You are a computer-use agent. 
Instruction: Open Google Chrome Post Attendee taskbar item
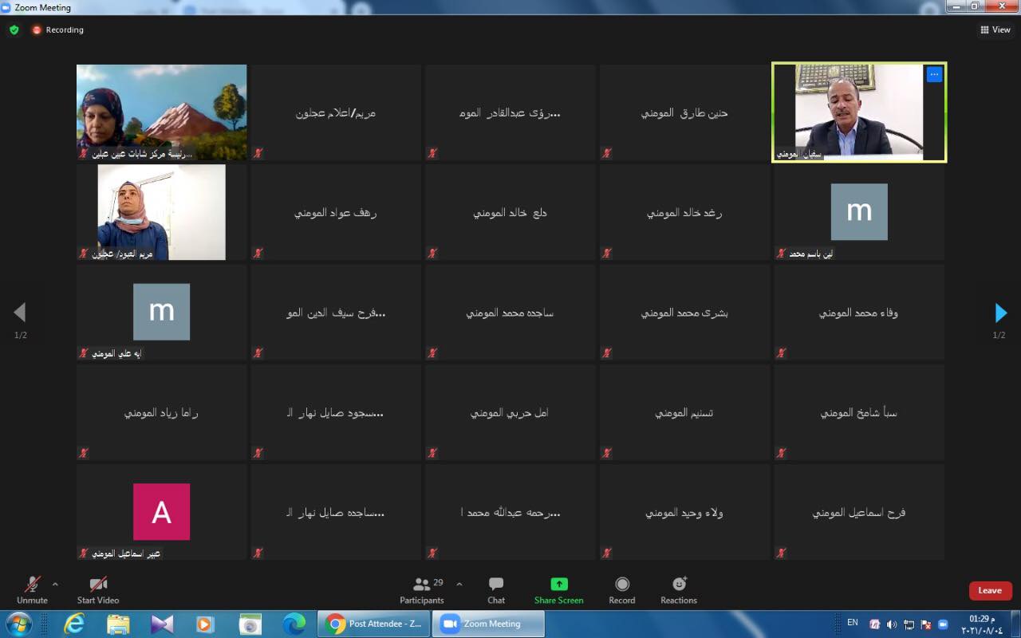(x=374, y=624)
